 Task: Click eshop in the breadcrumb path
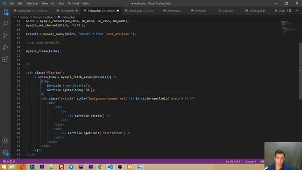49,17
